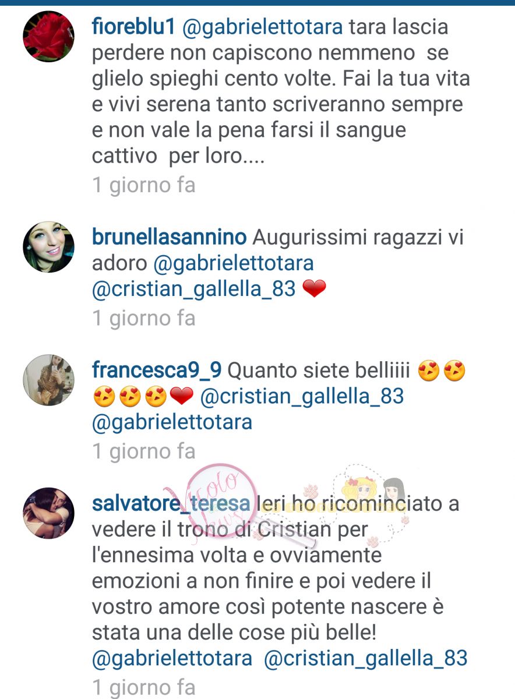515x699 pixels.
Task: Tap @cristian_gallella_83 mention in salvatore_teresa's comment
Action: [366, 659]
